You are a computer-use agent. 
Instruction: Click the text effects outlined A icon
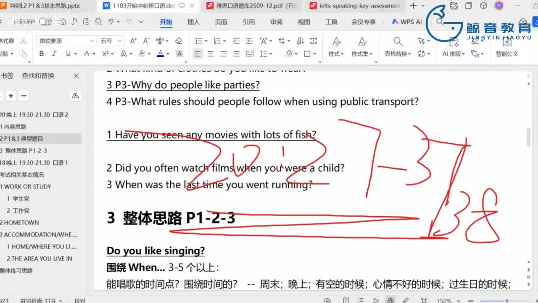click(x=124, y=54)
